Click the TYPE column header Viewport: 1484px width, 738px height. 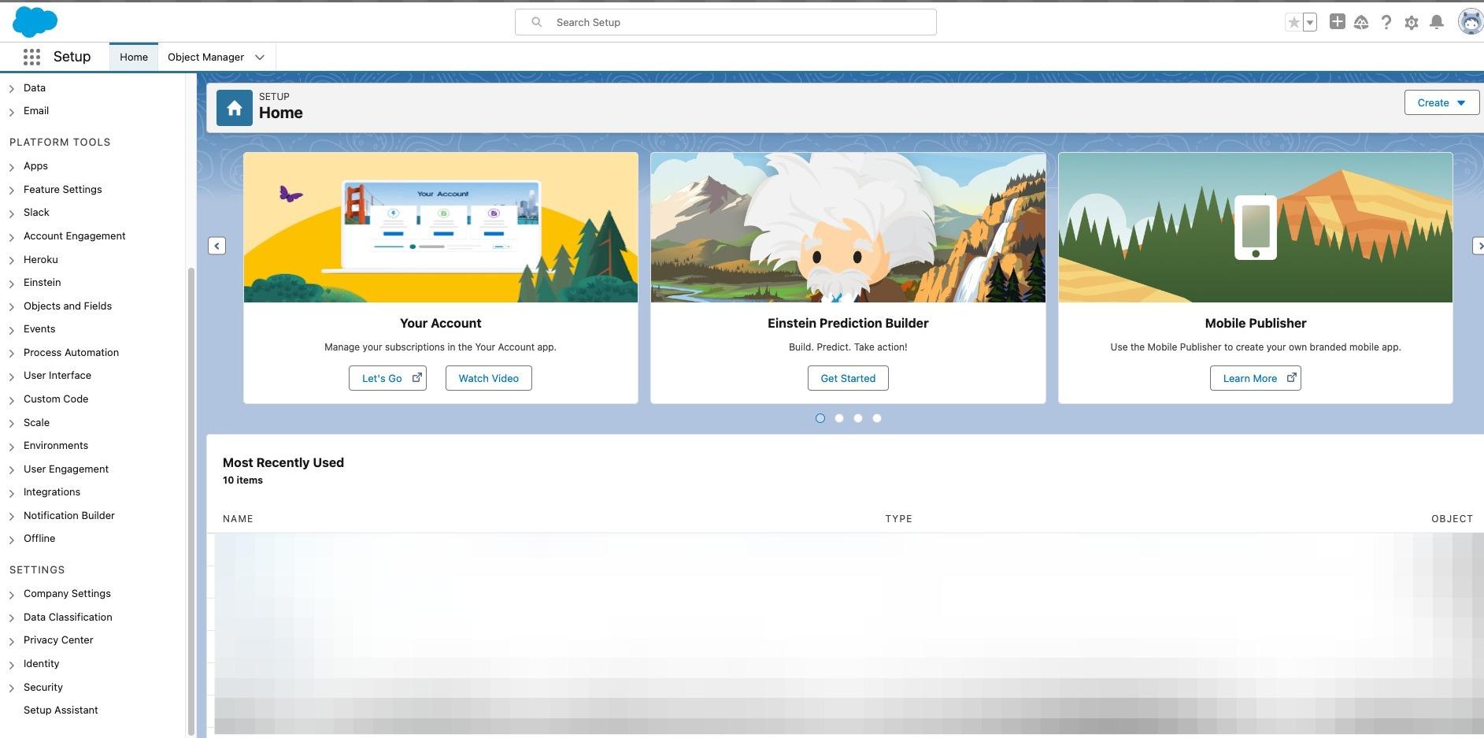(898, 518)
